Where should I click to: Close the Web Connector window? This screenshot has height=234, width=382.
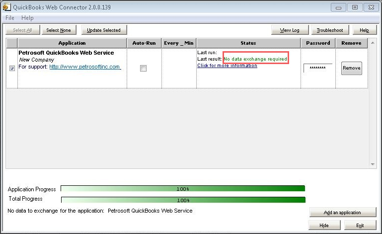[371, 7]
